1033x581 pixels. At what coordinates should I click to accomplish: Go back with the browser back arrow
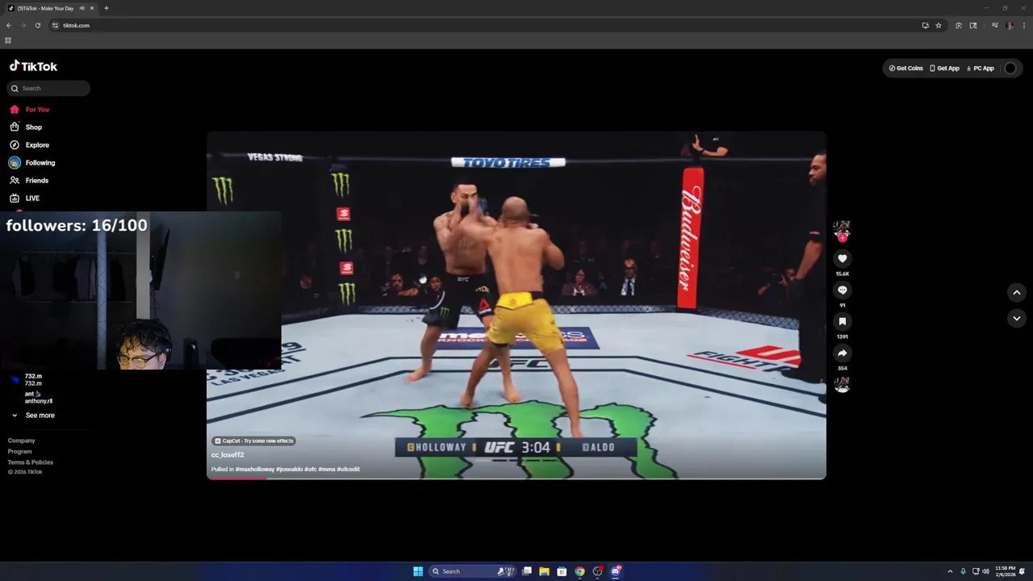(9, 25)
